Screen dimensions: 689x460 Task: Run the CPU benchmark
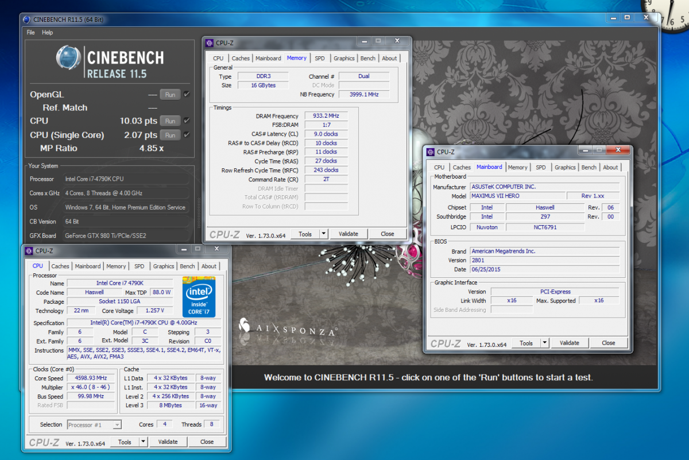point(171,121)
